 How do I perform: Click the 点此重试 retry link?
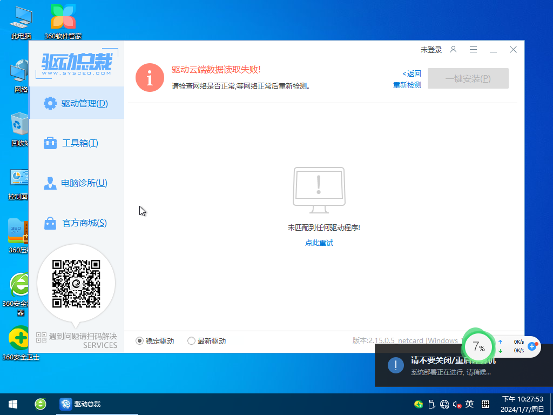point(319,243)
